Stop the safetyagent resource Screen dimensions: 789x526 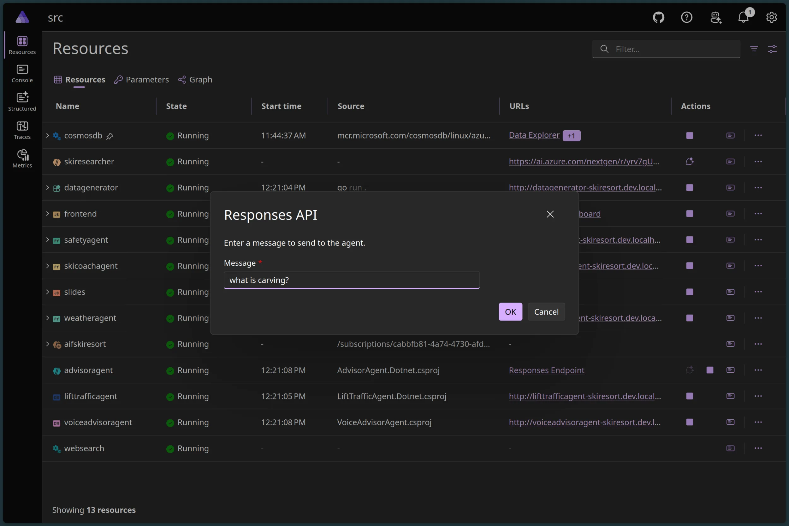689,239
